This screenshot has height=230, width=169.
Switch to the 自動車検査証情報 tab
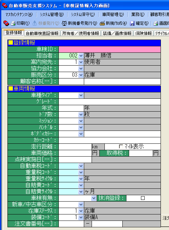click(x=42, y=33)
